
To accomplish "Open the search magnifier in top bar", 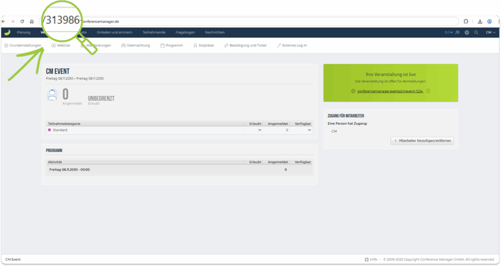I will pos(476,32).
